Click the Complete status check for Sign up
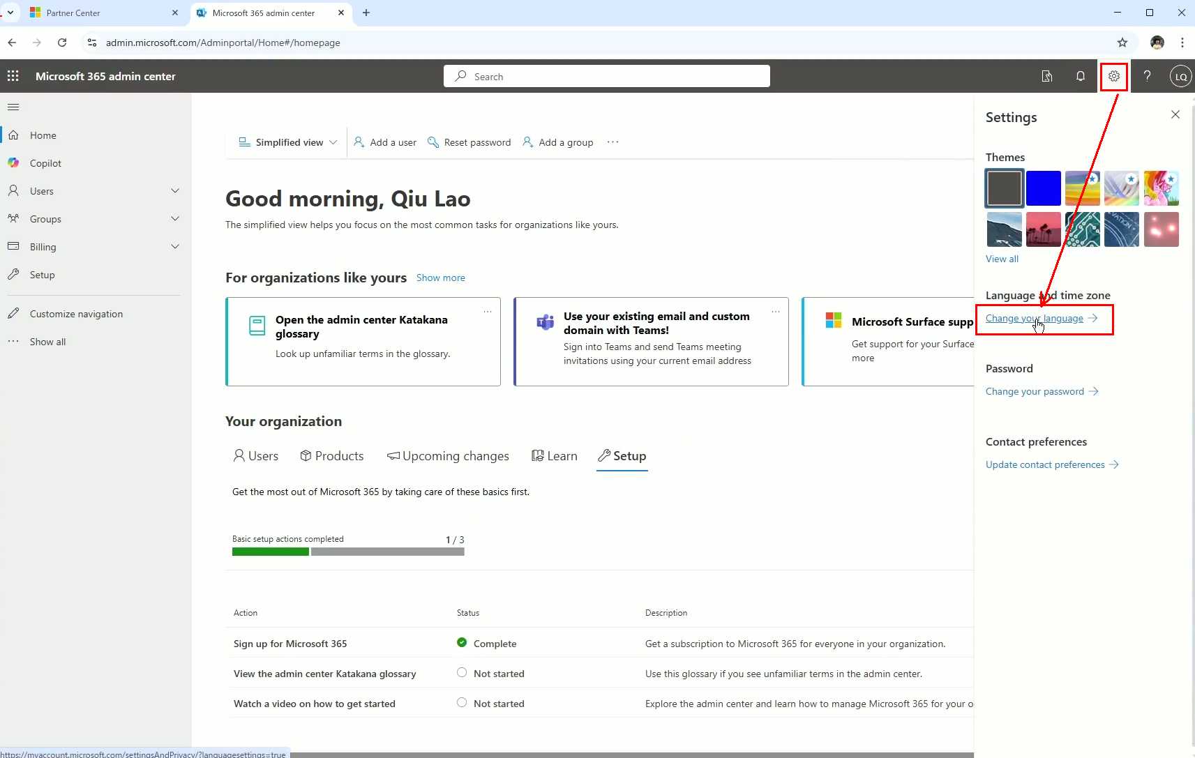Image resolution: width=1195 pixels, height=758 pixels. pos(462,643)
